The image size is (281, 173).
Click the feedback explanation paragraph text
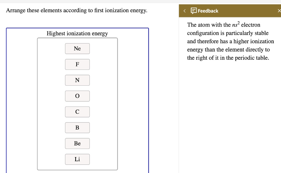[231, 41]
